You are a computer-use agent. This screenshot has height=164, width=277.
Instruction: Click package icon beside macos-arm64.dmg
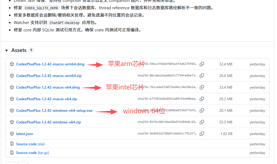(12, 64)
